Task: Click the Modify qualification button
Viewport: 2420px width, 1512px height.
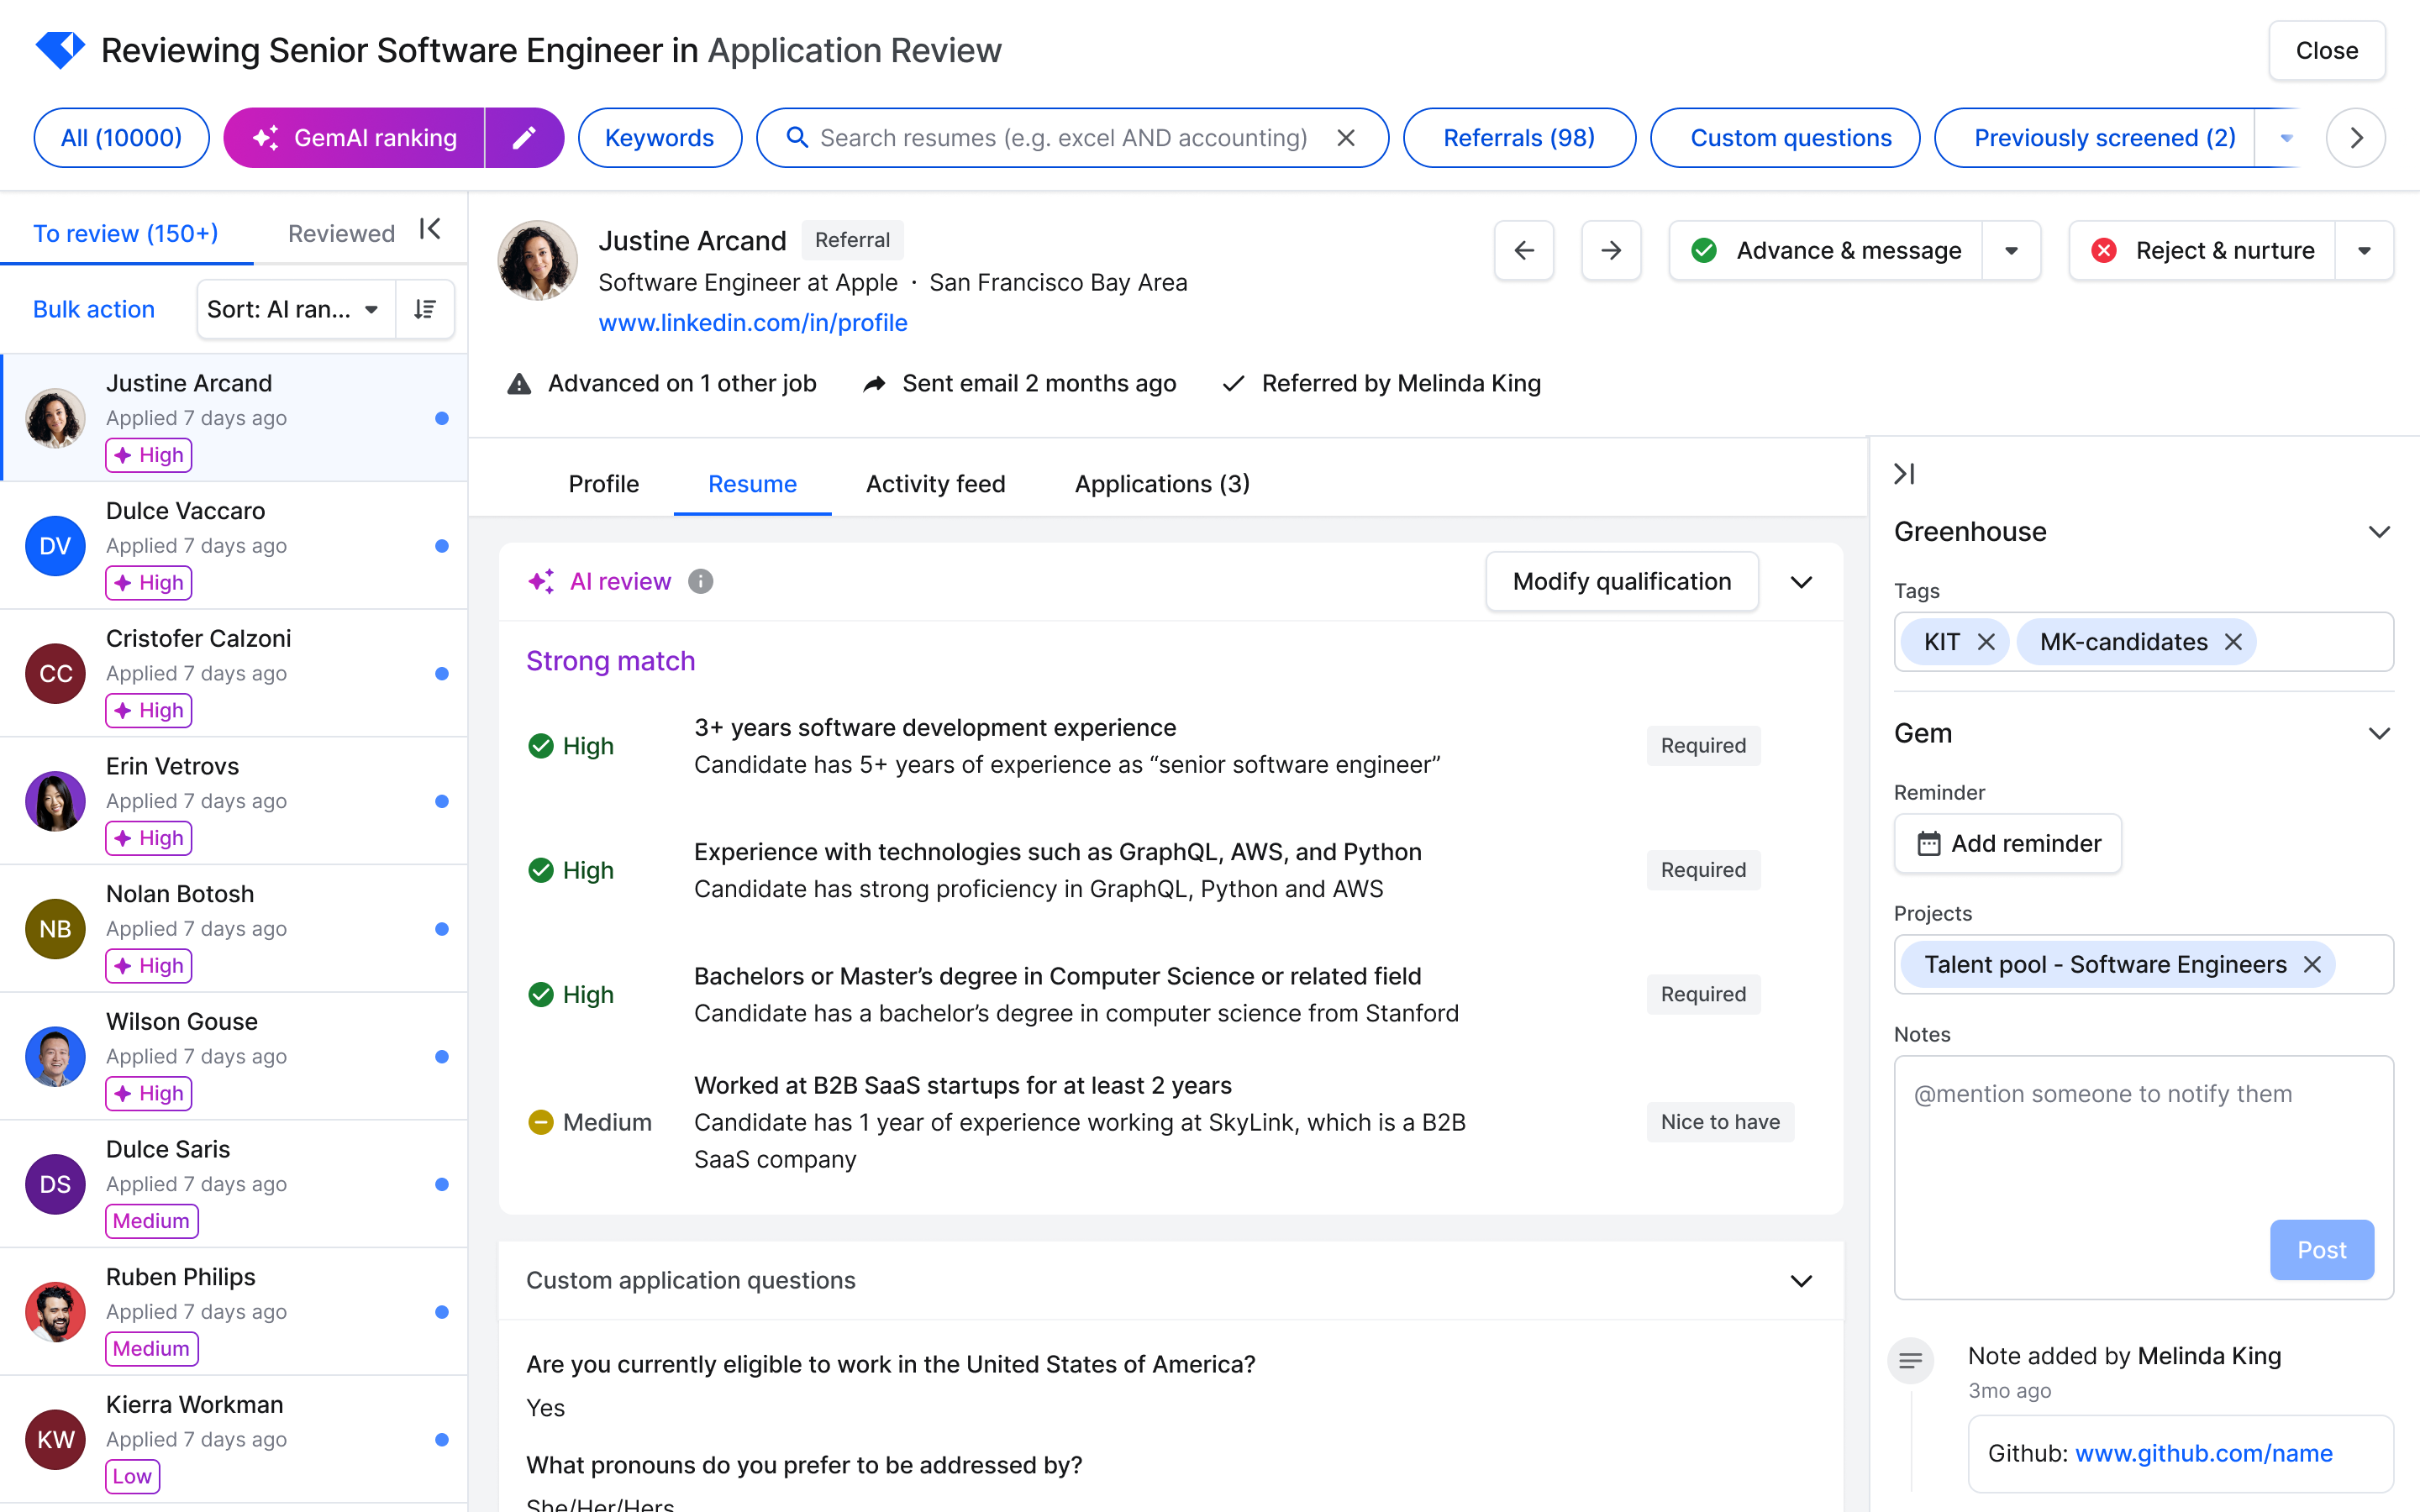Action: point(1621,581)
